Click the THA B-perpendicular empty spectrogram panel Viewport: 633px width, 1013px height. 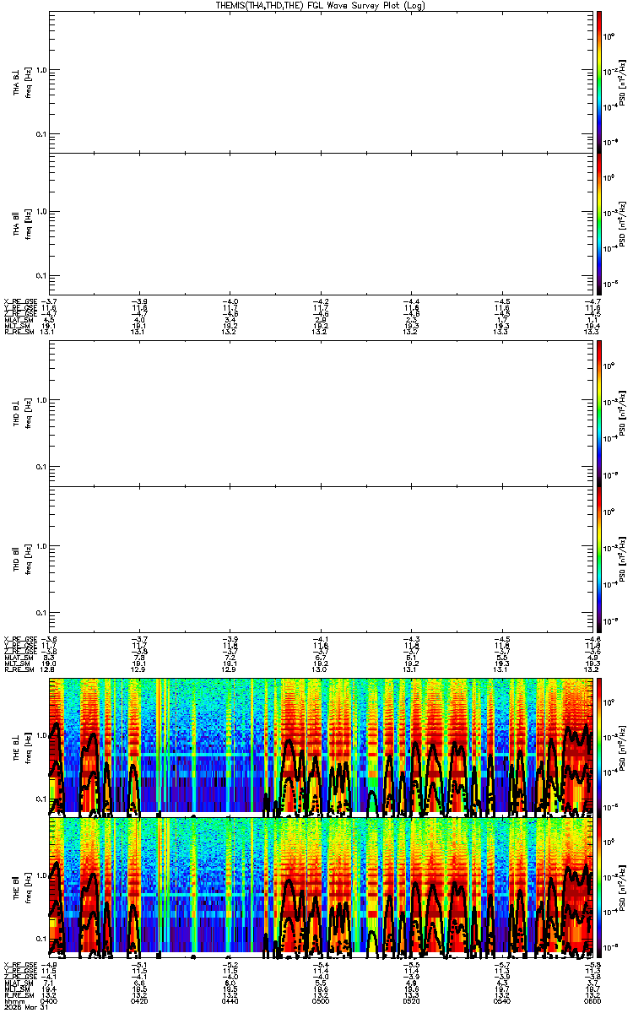pos(319,82)
